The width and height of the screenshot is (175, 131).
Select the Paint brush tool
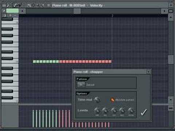[19, 5]
